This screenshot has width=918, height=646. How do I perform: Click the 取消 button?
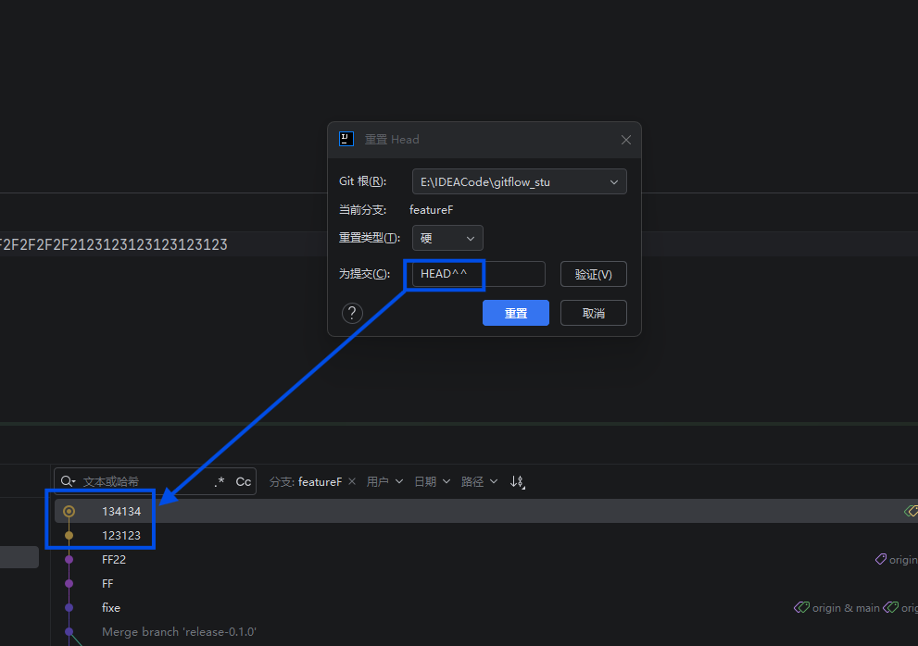(x=594, y=313)
